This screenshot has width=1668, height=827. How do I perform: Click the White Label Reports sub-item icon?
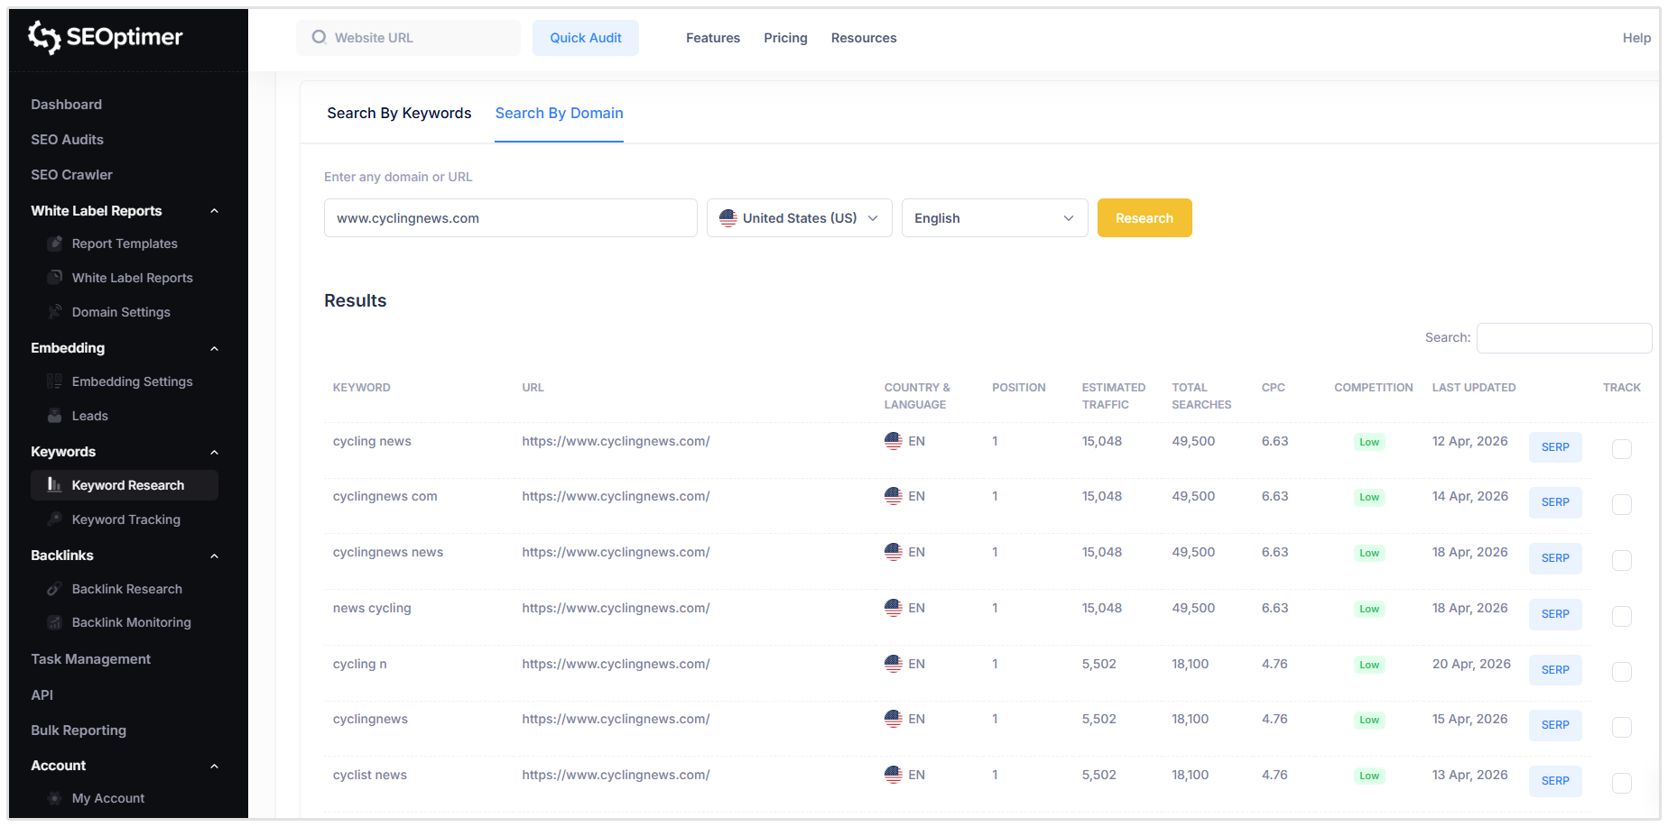pos(55,278)
